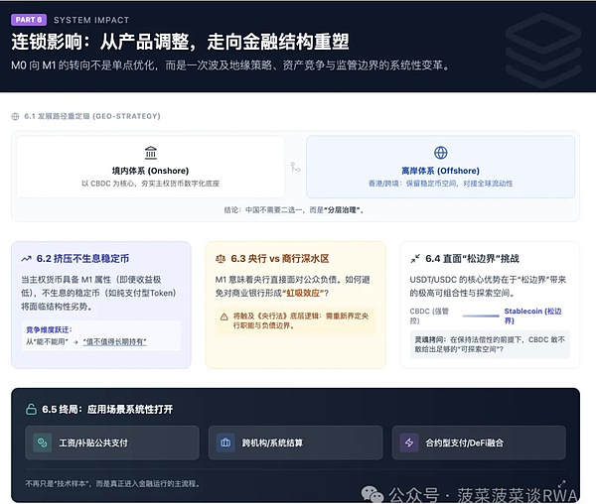The width and height of the screenshot is (596, 504).
Task: Click the balance scale icon beside 6.3
Action: coord(222,258)
